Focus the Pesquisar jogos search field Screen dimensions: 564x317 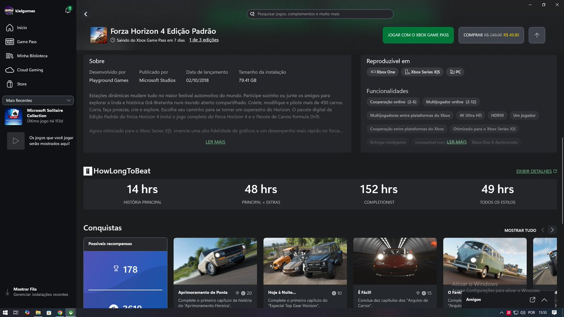320,14
